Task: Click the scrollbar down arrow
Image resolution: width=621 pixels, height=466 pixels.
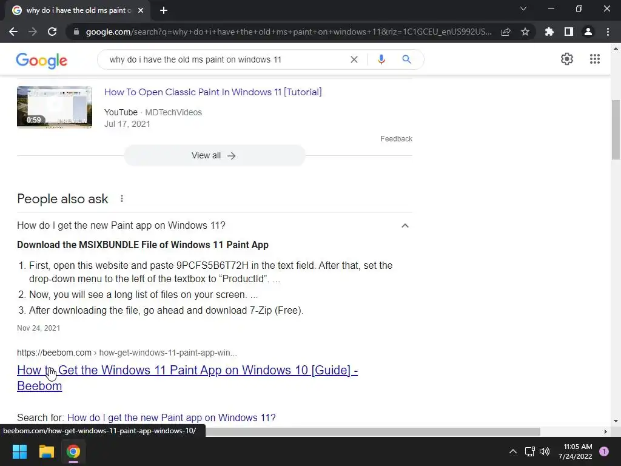Action: [616, 421]
